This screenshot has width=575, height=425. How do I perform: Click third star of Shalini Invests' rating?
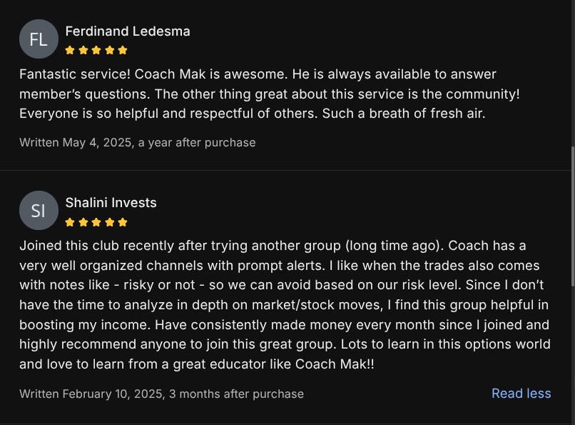96,222
